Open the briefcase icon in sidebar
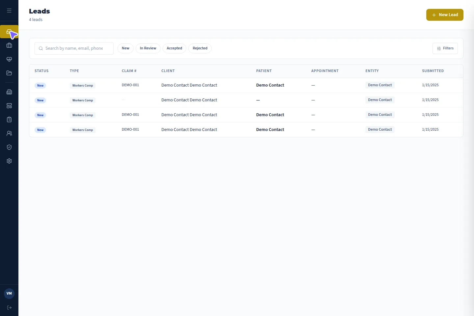This screenshot has width=474, height=316. pyautogui.click(x=9, y=45)
